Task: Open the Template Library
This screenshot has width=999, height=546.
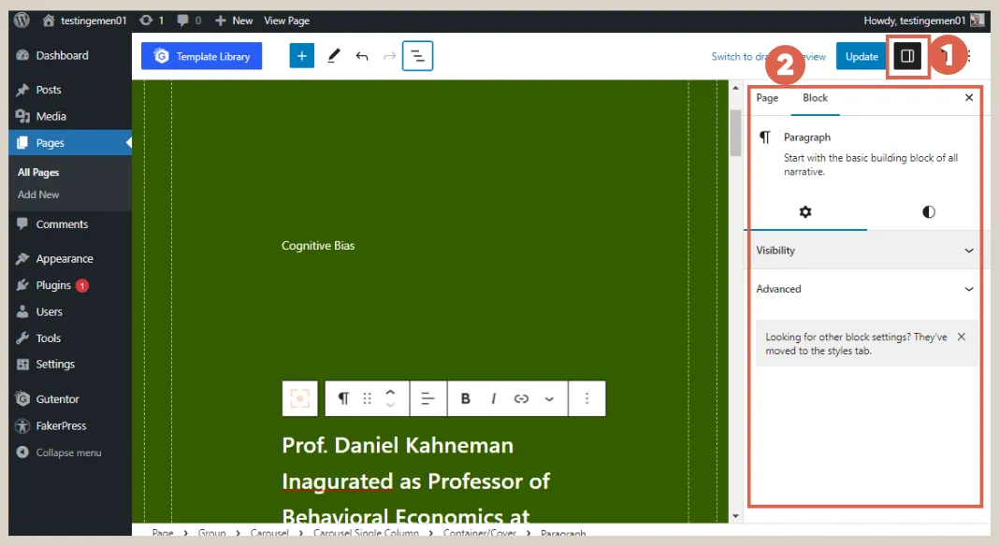Action: click(x=202, y=56)
